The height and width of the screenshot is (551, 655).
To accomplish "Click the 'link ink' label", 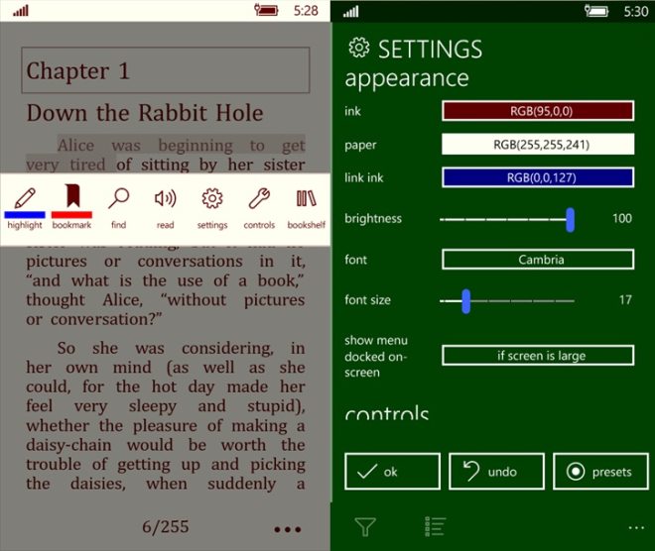I will (x=364, y=177).
